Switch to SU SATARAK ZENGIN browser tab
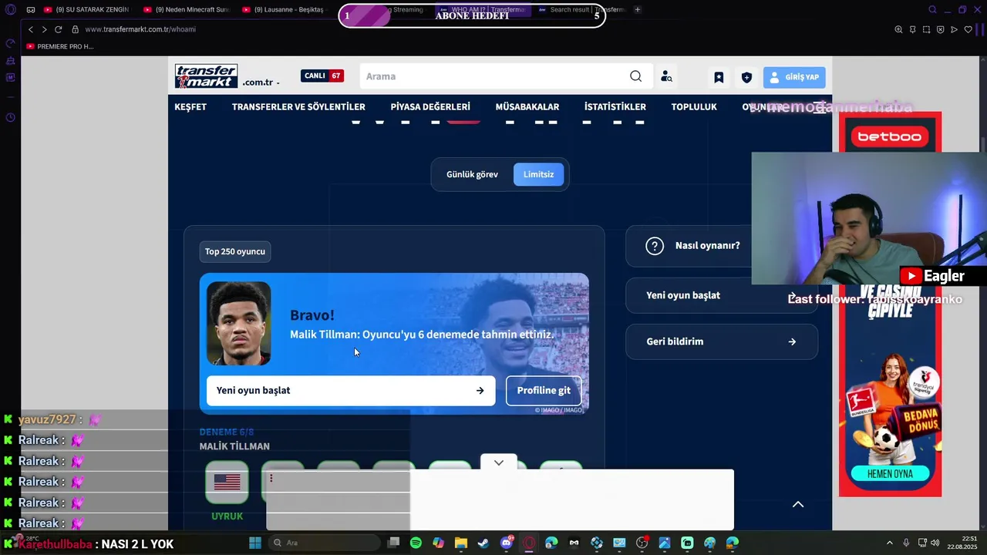The width and height of the screenshot is (987, 555). pos(86,10)
